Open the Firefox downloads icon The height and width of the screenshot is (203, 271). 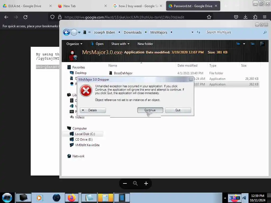(x=245, y=17)
